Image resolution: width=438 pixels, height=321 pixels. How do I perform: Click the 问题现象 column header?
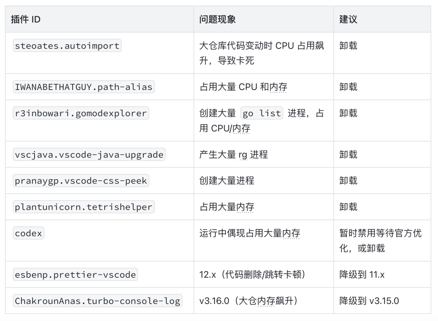pyautogui.click(x=217, y=19)
